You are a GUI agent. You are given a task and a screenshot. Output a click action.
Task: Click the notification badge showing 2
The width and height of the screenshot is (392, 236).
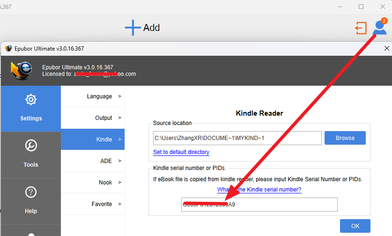(384, 21)
